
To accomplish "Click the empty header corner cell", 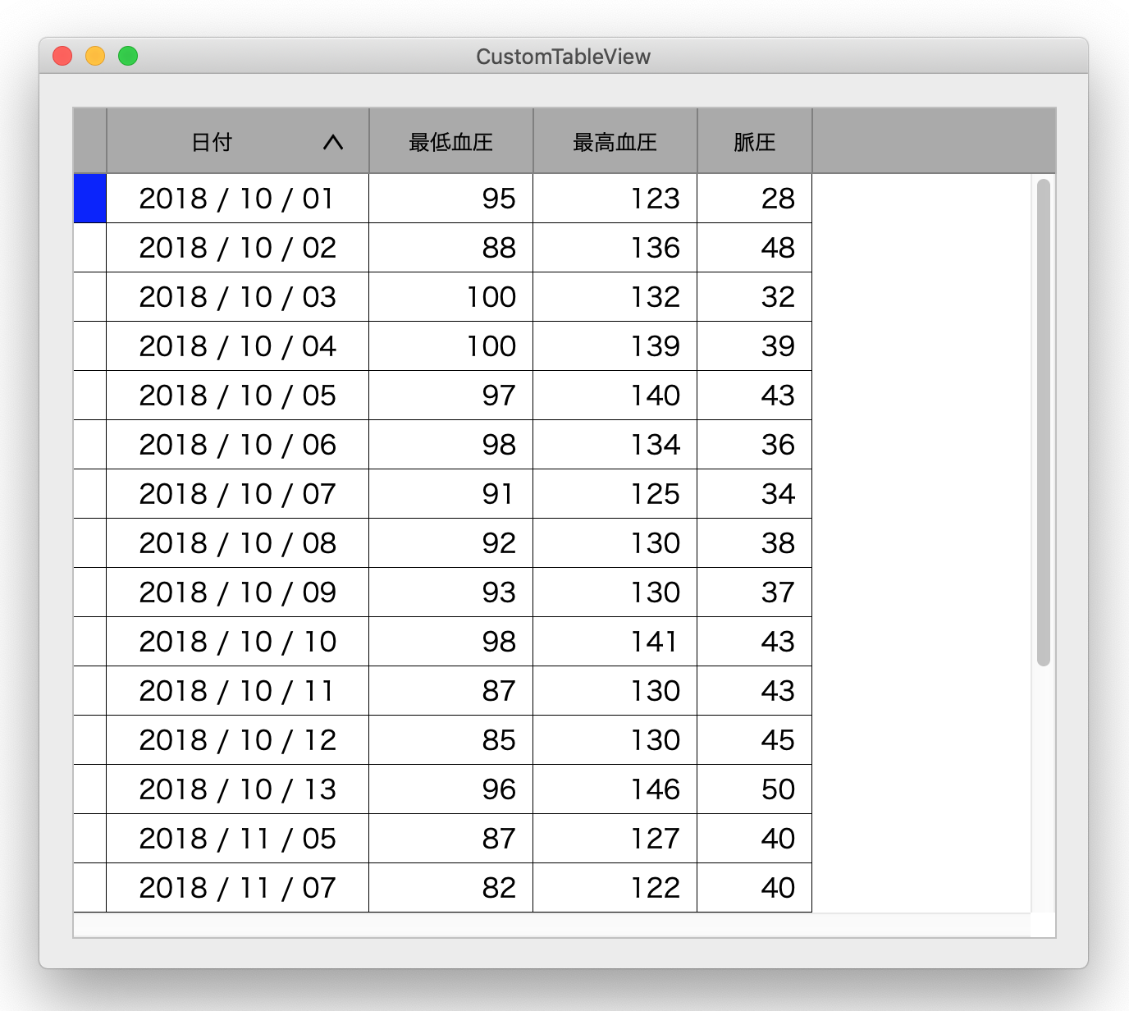I will tap(89, 141).
